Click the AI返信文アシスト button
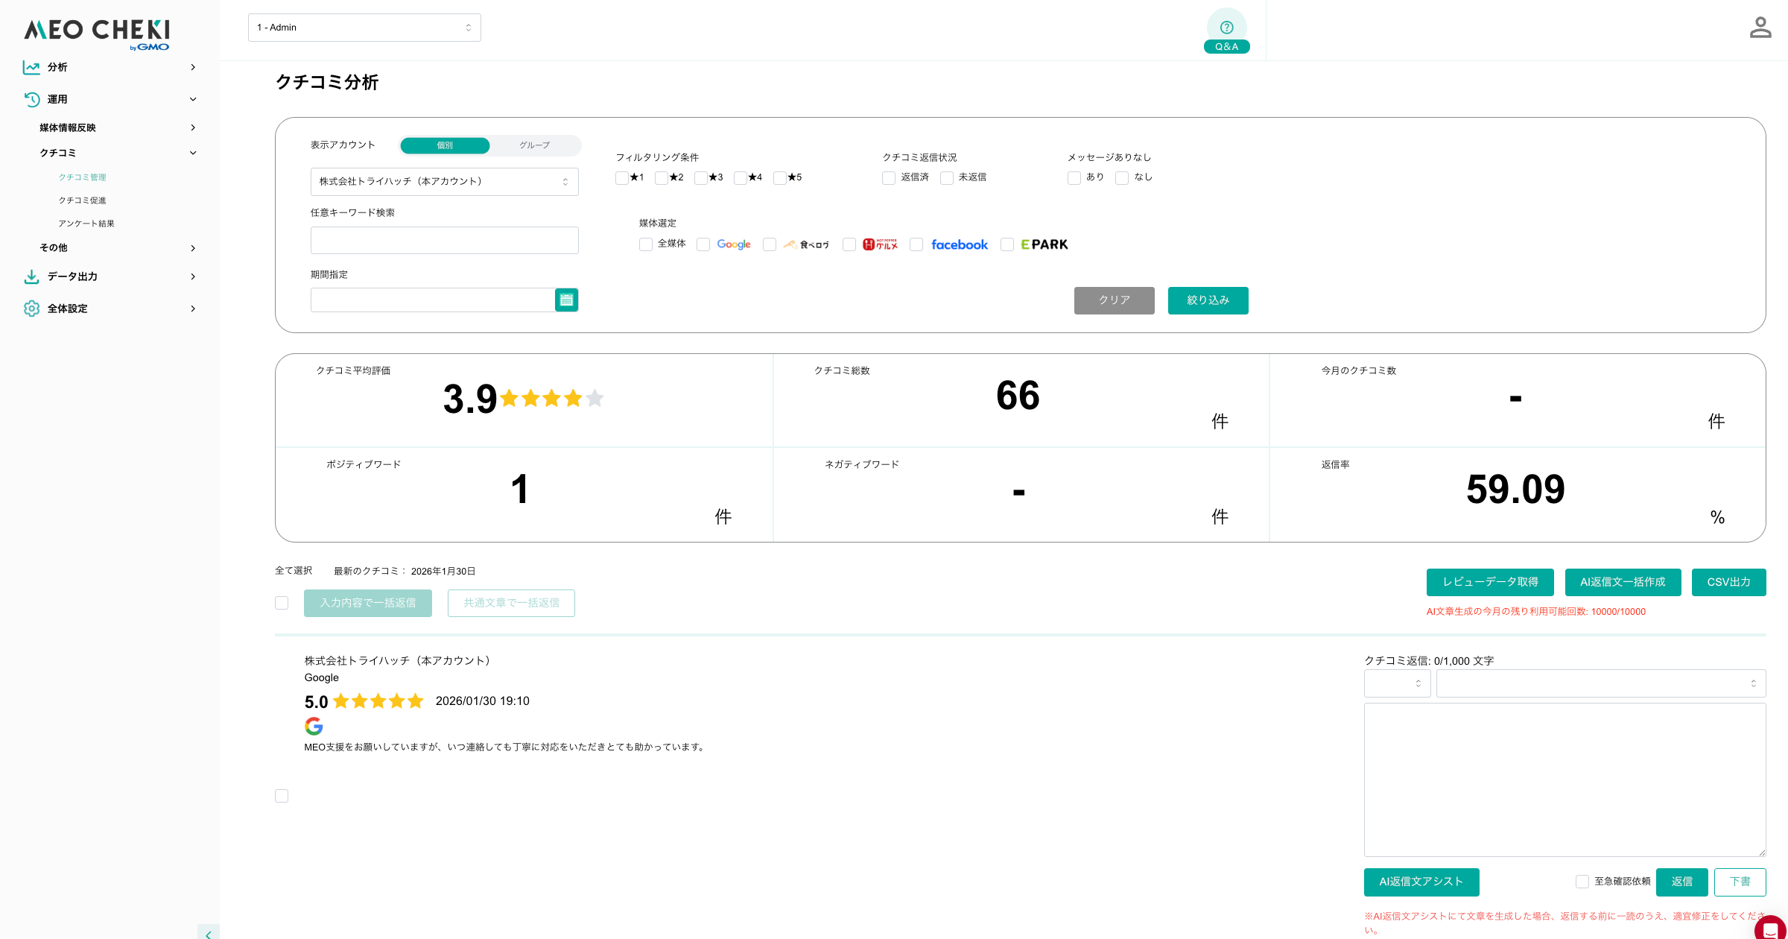 [1421, 882]
